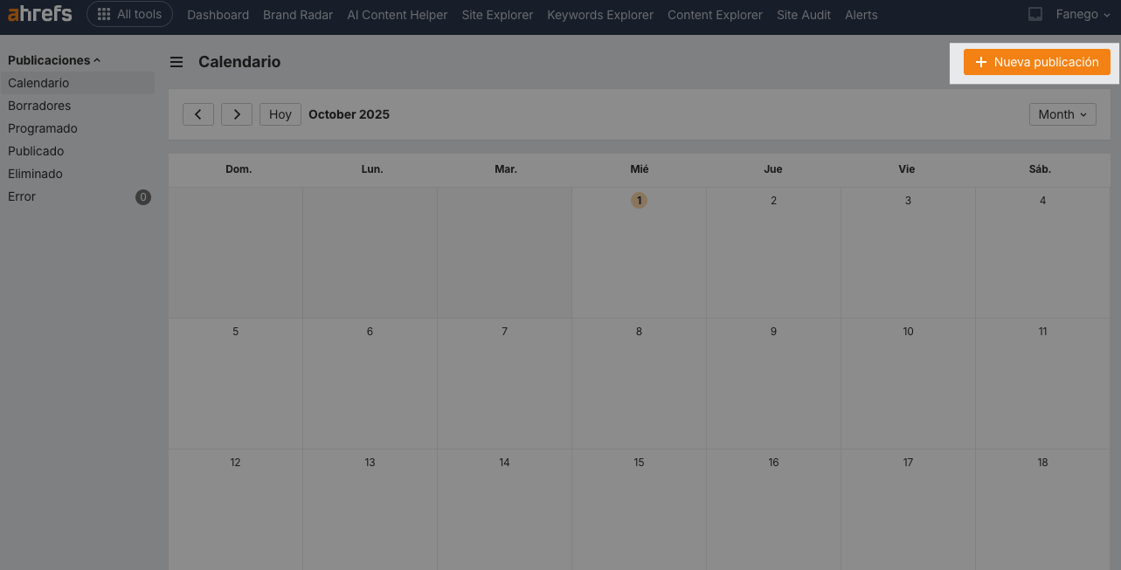The height and width of the screenshot is (570, 1121).
Task: Open the Site Audit tool
Action: coord(804,15)
